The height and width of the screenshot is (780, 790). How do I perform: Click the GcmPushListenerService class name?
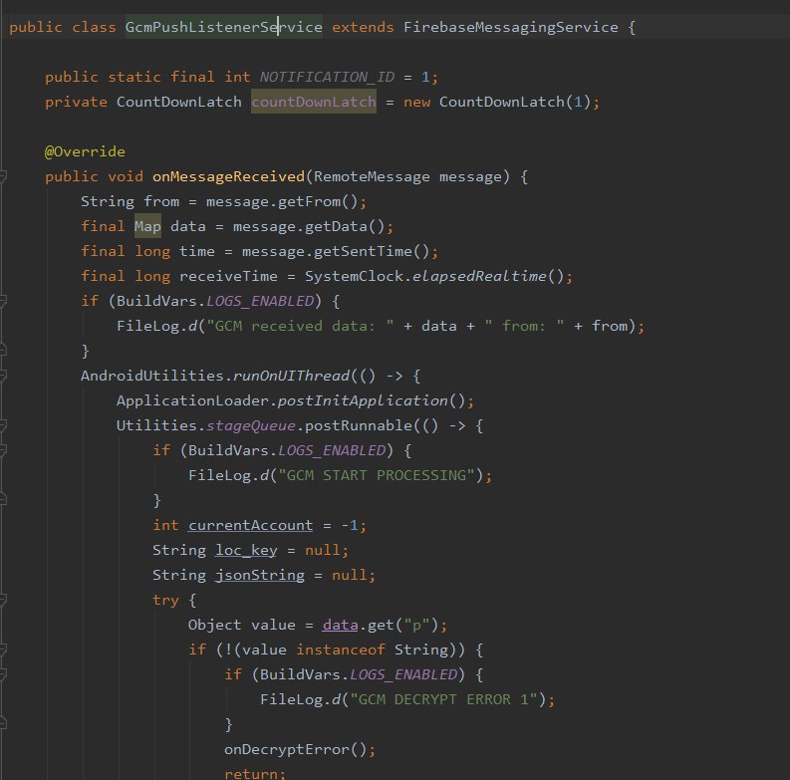[x=224, y=27]
